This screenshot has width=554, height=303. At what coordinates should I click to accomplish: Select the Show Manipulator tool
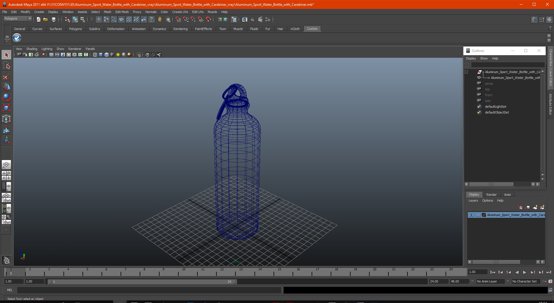click(6, 140)
